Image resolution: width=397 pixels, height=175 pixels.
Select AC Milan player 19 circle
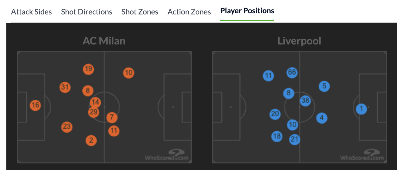(x=88, y=69)
